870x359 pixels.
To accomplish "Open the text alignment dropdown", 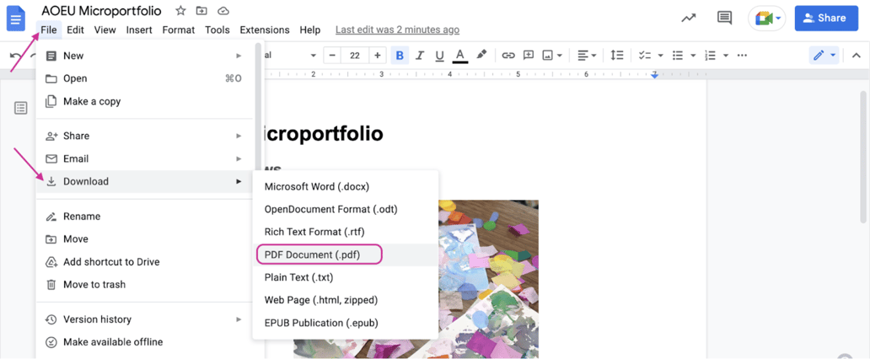I will coord(586,56).
